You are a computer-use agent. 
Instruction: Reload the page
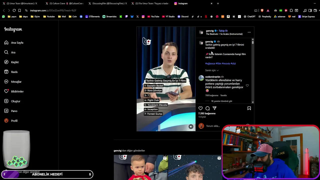[14, 10]
